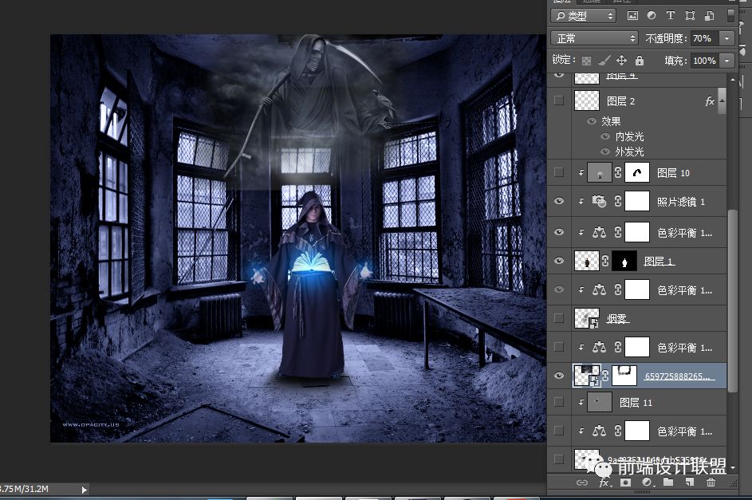Open status bar document info arrow
Viewport: 752px width, 500px height.
tap(85, 490)
